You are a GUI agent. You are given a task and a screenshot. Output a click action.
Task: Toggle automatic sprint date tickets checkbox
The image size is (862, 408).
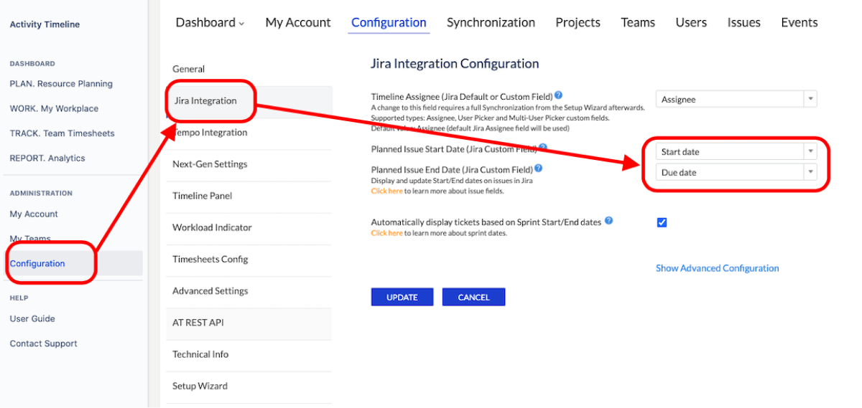point(662,222)
